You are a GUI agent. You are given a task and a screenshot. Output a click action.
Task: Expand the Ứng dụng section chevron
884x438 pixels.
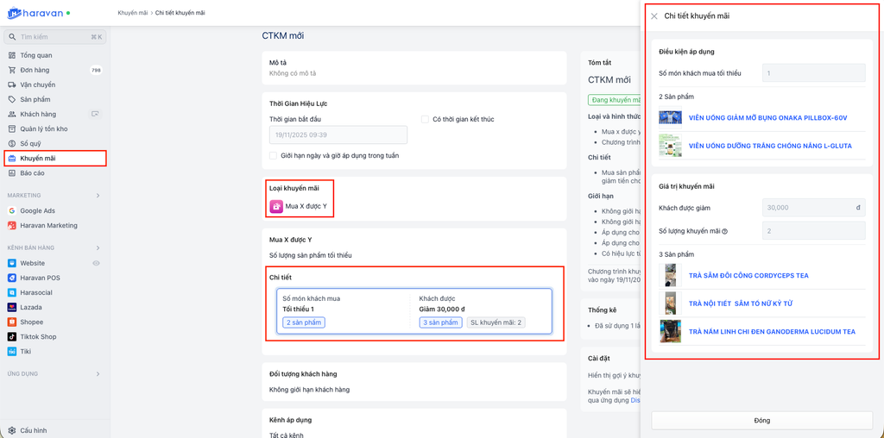tap(98, 374)
